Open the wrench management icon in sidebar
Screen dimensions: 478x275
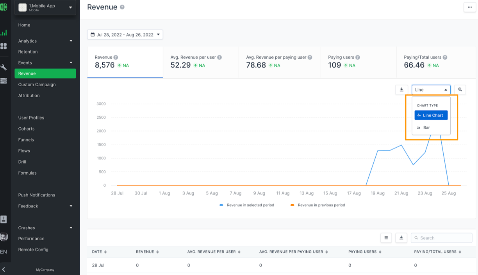4,67
